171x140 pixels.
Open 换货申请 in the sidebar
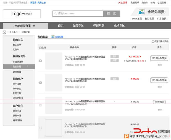(17, 116)
